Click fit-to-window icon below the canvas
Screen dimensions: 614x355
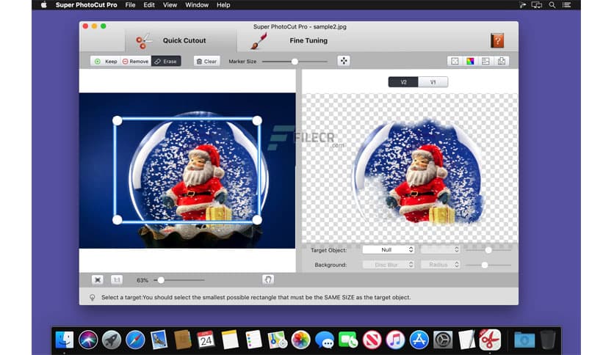click(x=98, y=279)
